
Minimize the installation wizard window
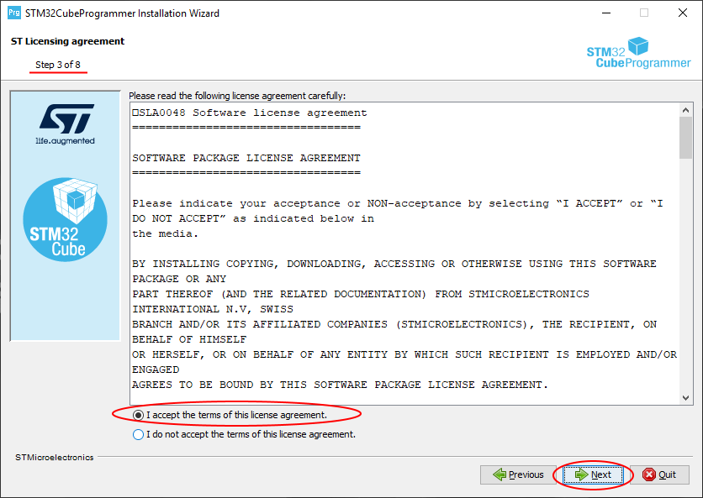[605, 13]
